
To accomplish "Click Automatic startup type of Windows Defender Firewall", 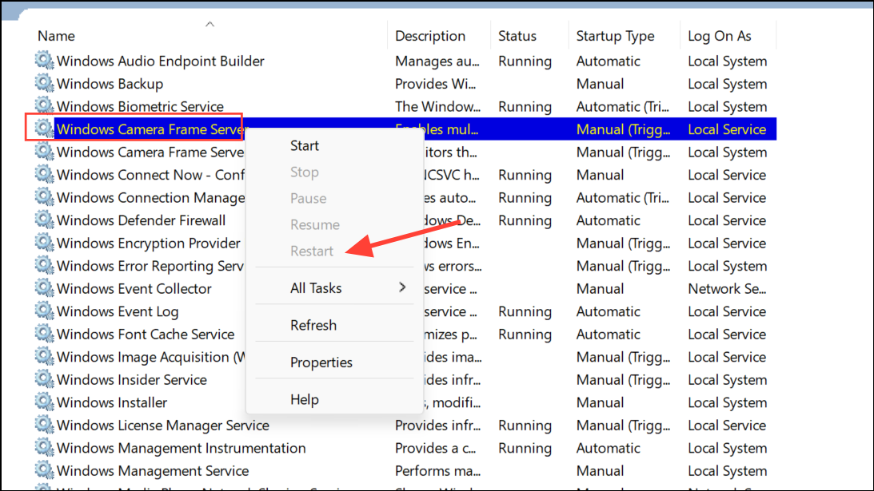I will click(x=608, y=220).
